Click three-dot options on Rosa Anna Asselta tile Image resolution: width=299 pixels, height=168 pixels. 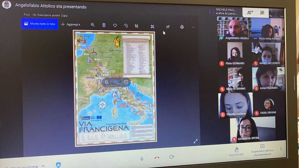coord(255,38)
